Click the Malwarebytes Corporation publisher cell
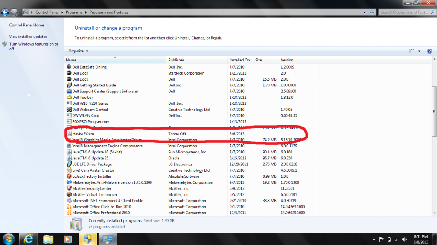437x245 pixels. click(191, 182)
